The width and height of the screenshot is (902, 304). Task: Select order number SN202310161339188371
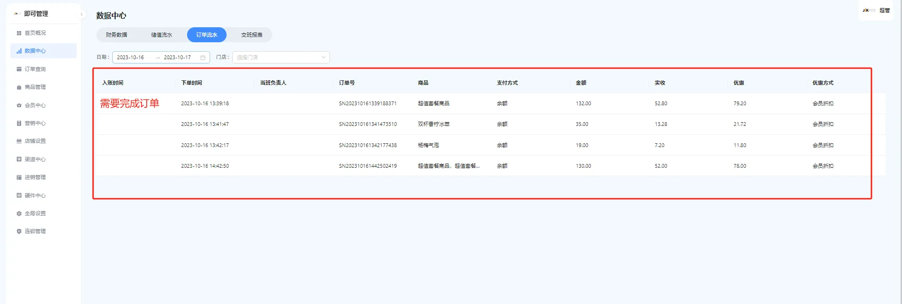click(368, 103)
